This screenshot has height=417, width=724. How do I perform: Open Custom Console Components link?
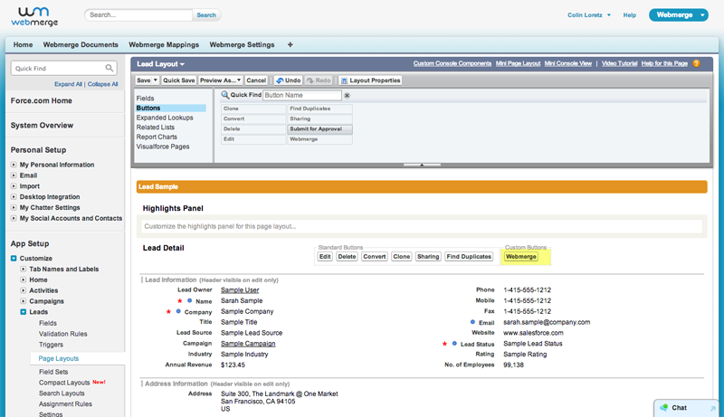click(x=452, y=63)
